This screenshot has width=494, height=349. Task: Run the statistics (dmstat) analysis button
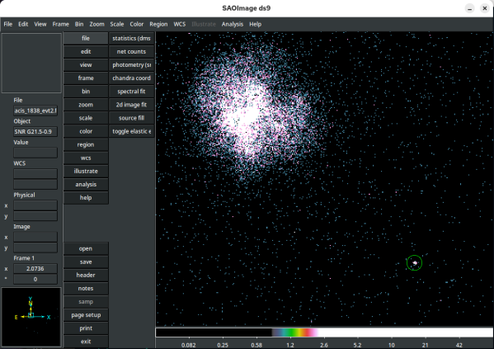coord(131,38)
